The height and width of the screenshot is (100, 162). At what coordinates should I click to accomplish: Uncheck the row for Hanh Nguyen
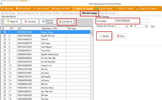pyautogui.click(x=5, y=47)
